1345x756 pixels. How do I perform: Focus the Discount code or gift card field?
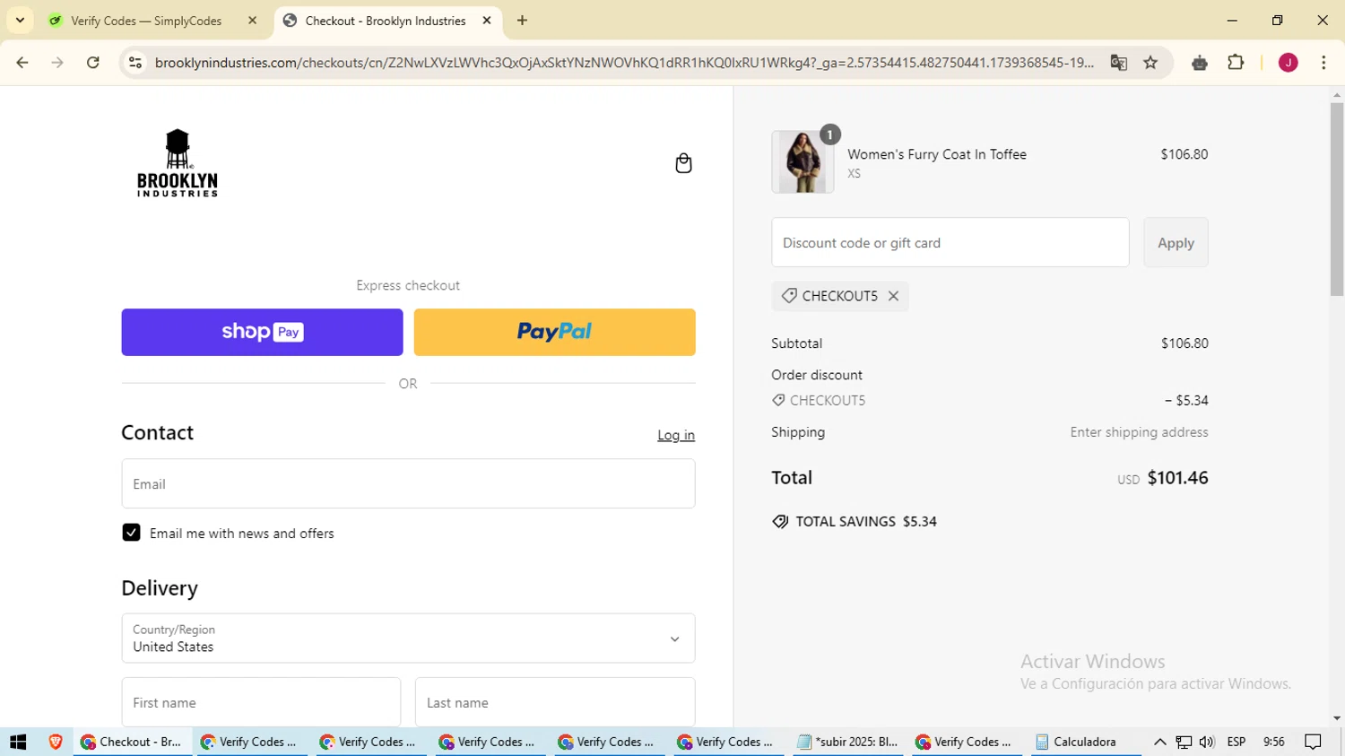pyautogui.click(x=950, y=242)
